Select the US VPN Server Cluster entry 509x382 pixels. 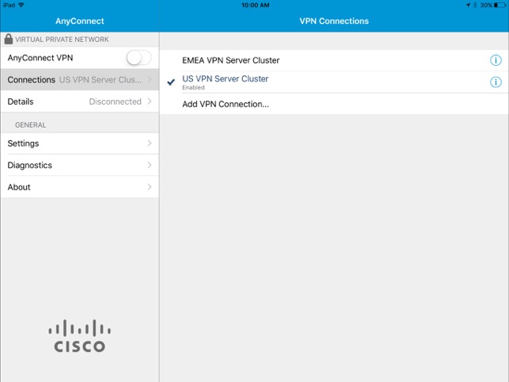coord(225,79)
